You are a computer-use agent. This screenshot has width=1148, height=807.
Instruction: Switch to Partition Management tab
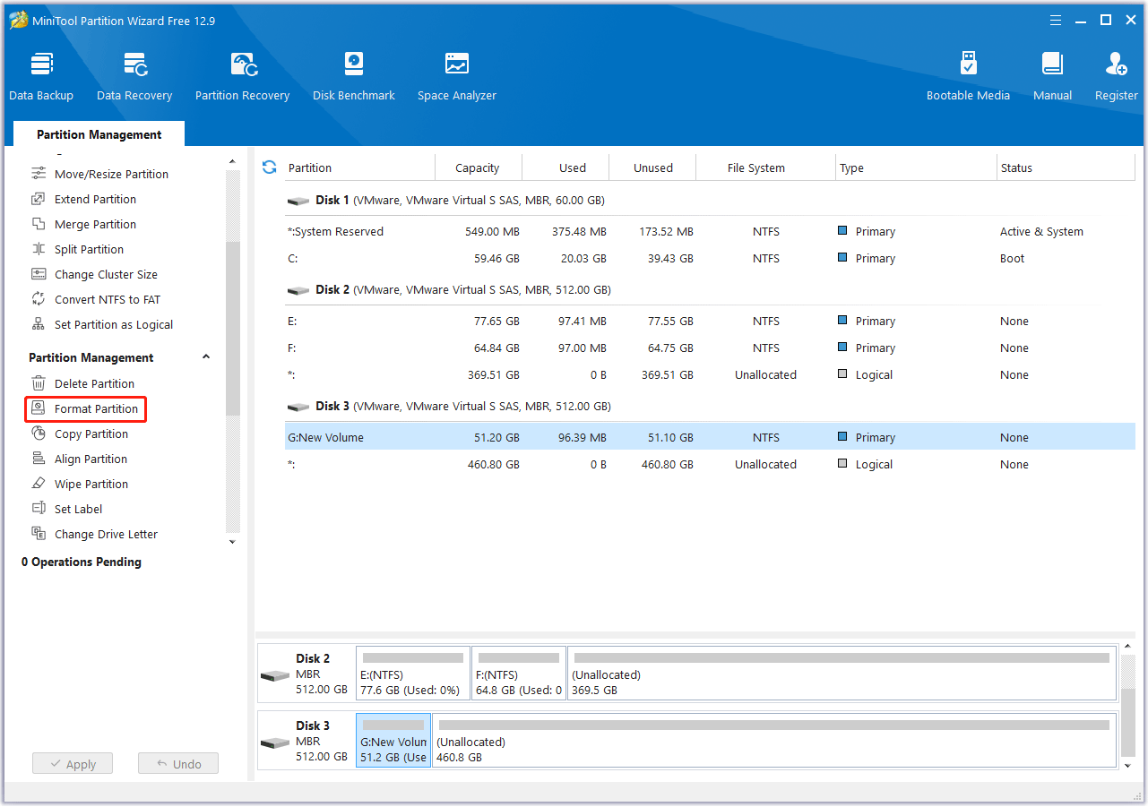99,134
